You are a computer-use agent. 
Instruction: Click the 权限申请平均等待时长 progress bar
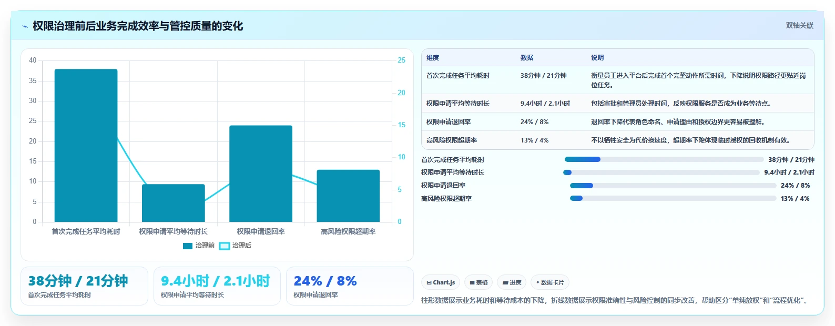[661, 172]
